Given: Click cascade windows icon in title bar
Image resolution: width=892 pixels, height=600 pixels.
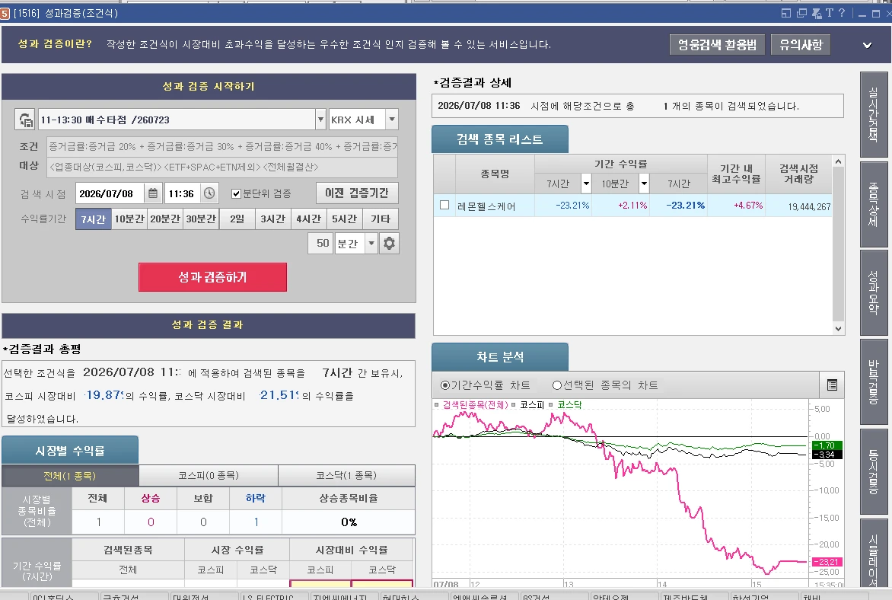Looking at the screenshot, I should [801, 13].
